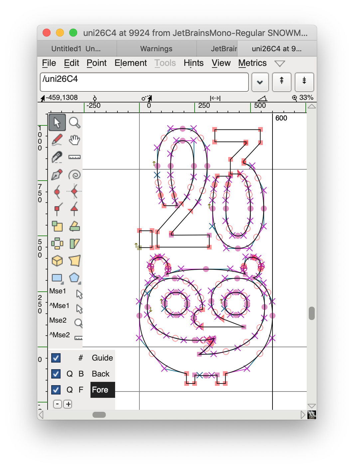Click the minus button to remove layer
The height and width of the screenshot is (469, 354).
click(x=58, y=404)
